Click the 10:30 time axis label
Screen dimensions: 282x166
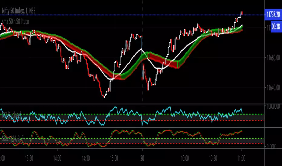(213, 158)
